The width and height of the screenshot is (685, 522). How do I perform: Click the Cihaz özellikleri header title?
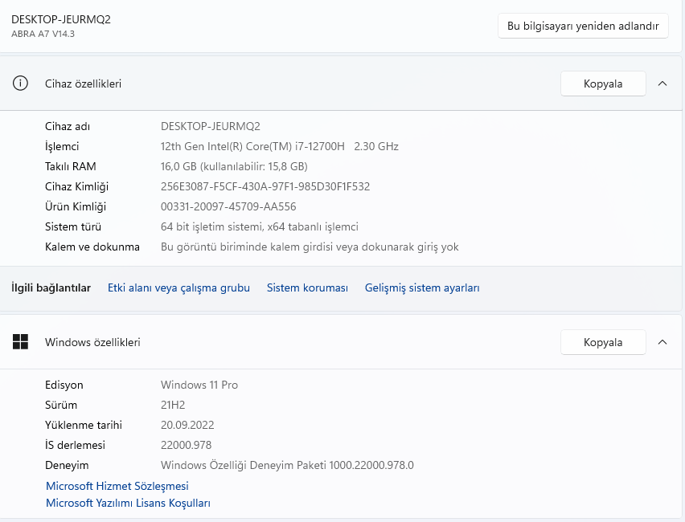coord(83,84)
